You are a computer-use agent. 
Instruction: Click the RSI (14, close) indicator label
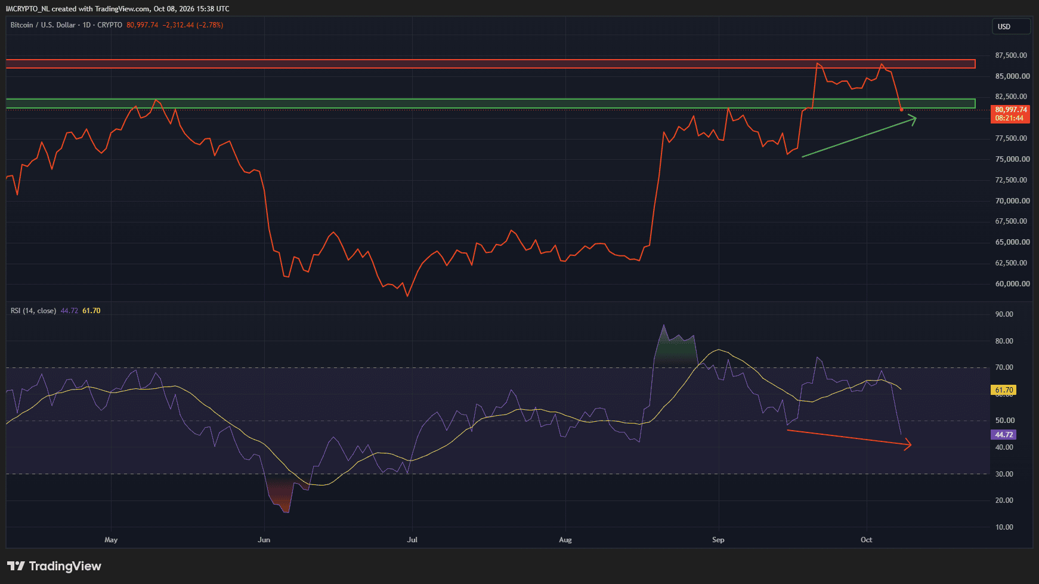click(33, 311)
